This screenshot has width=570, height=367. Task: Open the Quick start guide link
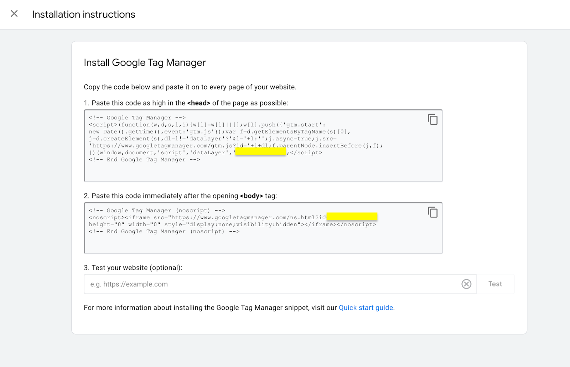click(x=366, y=307)
